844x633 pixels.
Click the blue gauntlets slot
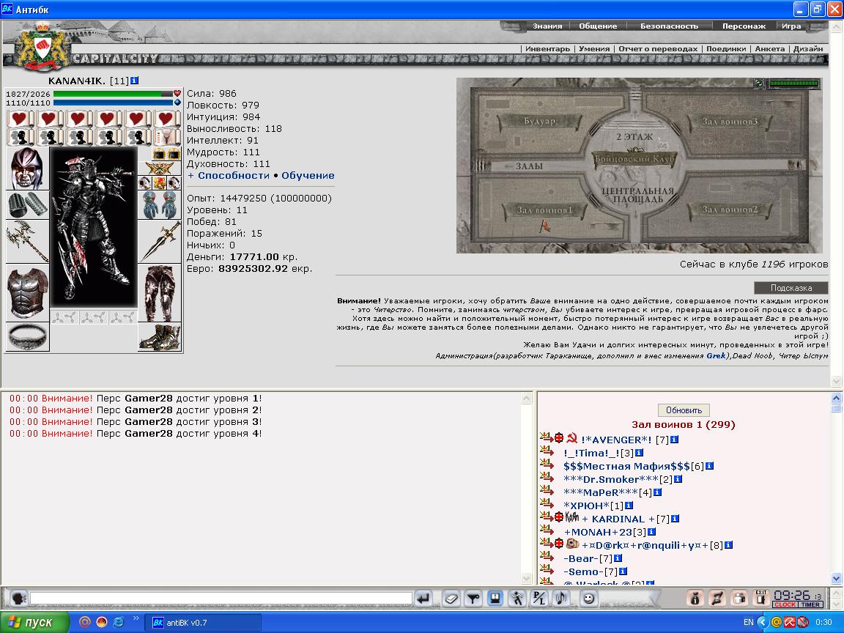(x=159, y=205)
